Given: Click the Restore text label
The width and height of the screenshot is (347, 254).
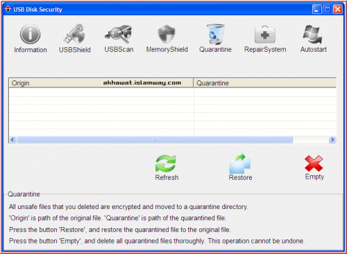Looking at the screenshot, I should click(240, 177).
